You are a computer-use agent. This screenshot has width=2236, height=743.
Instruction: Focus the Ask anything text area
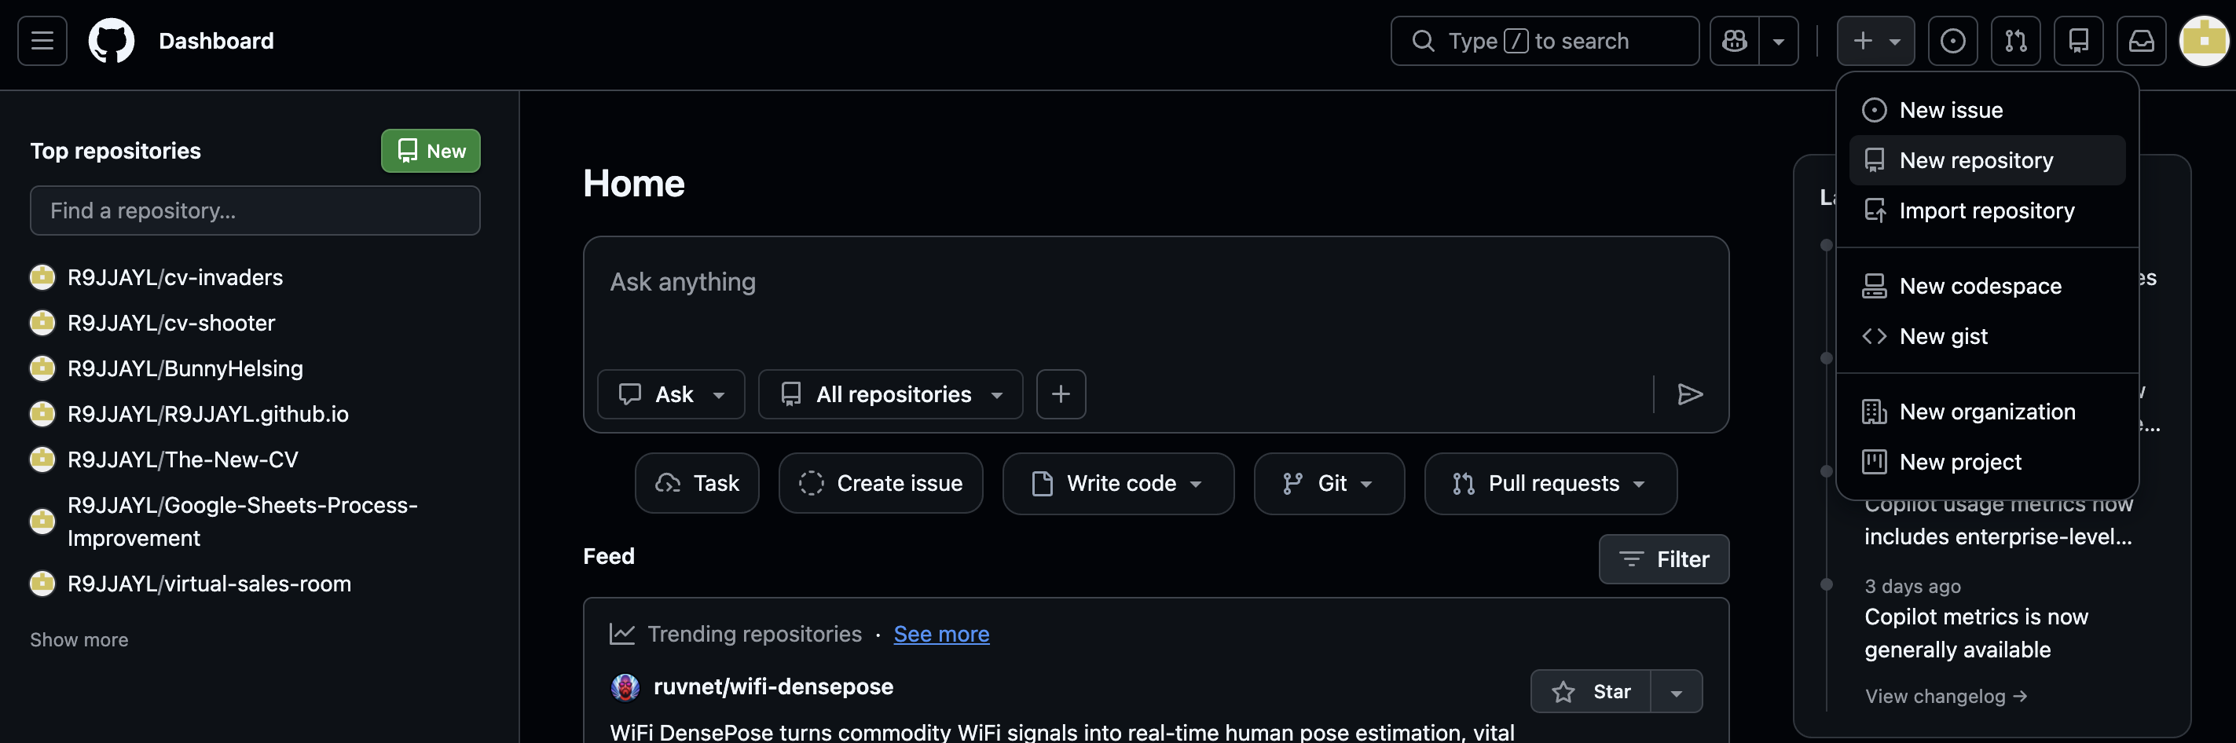1156,299
